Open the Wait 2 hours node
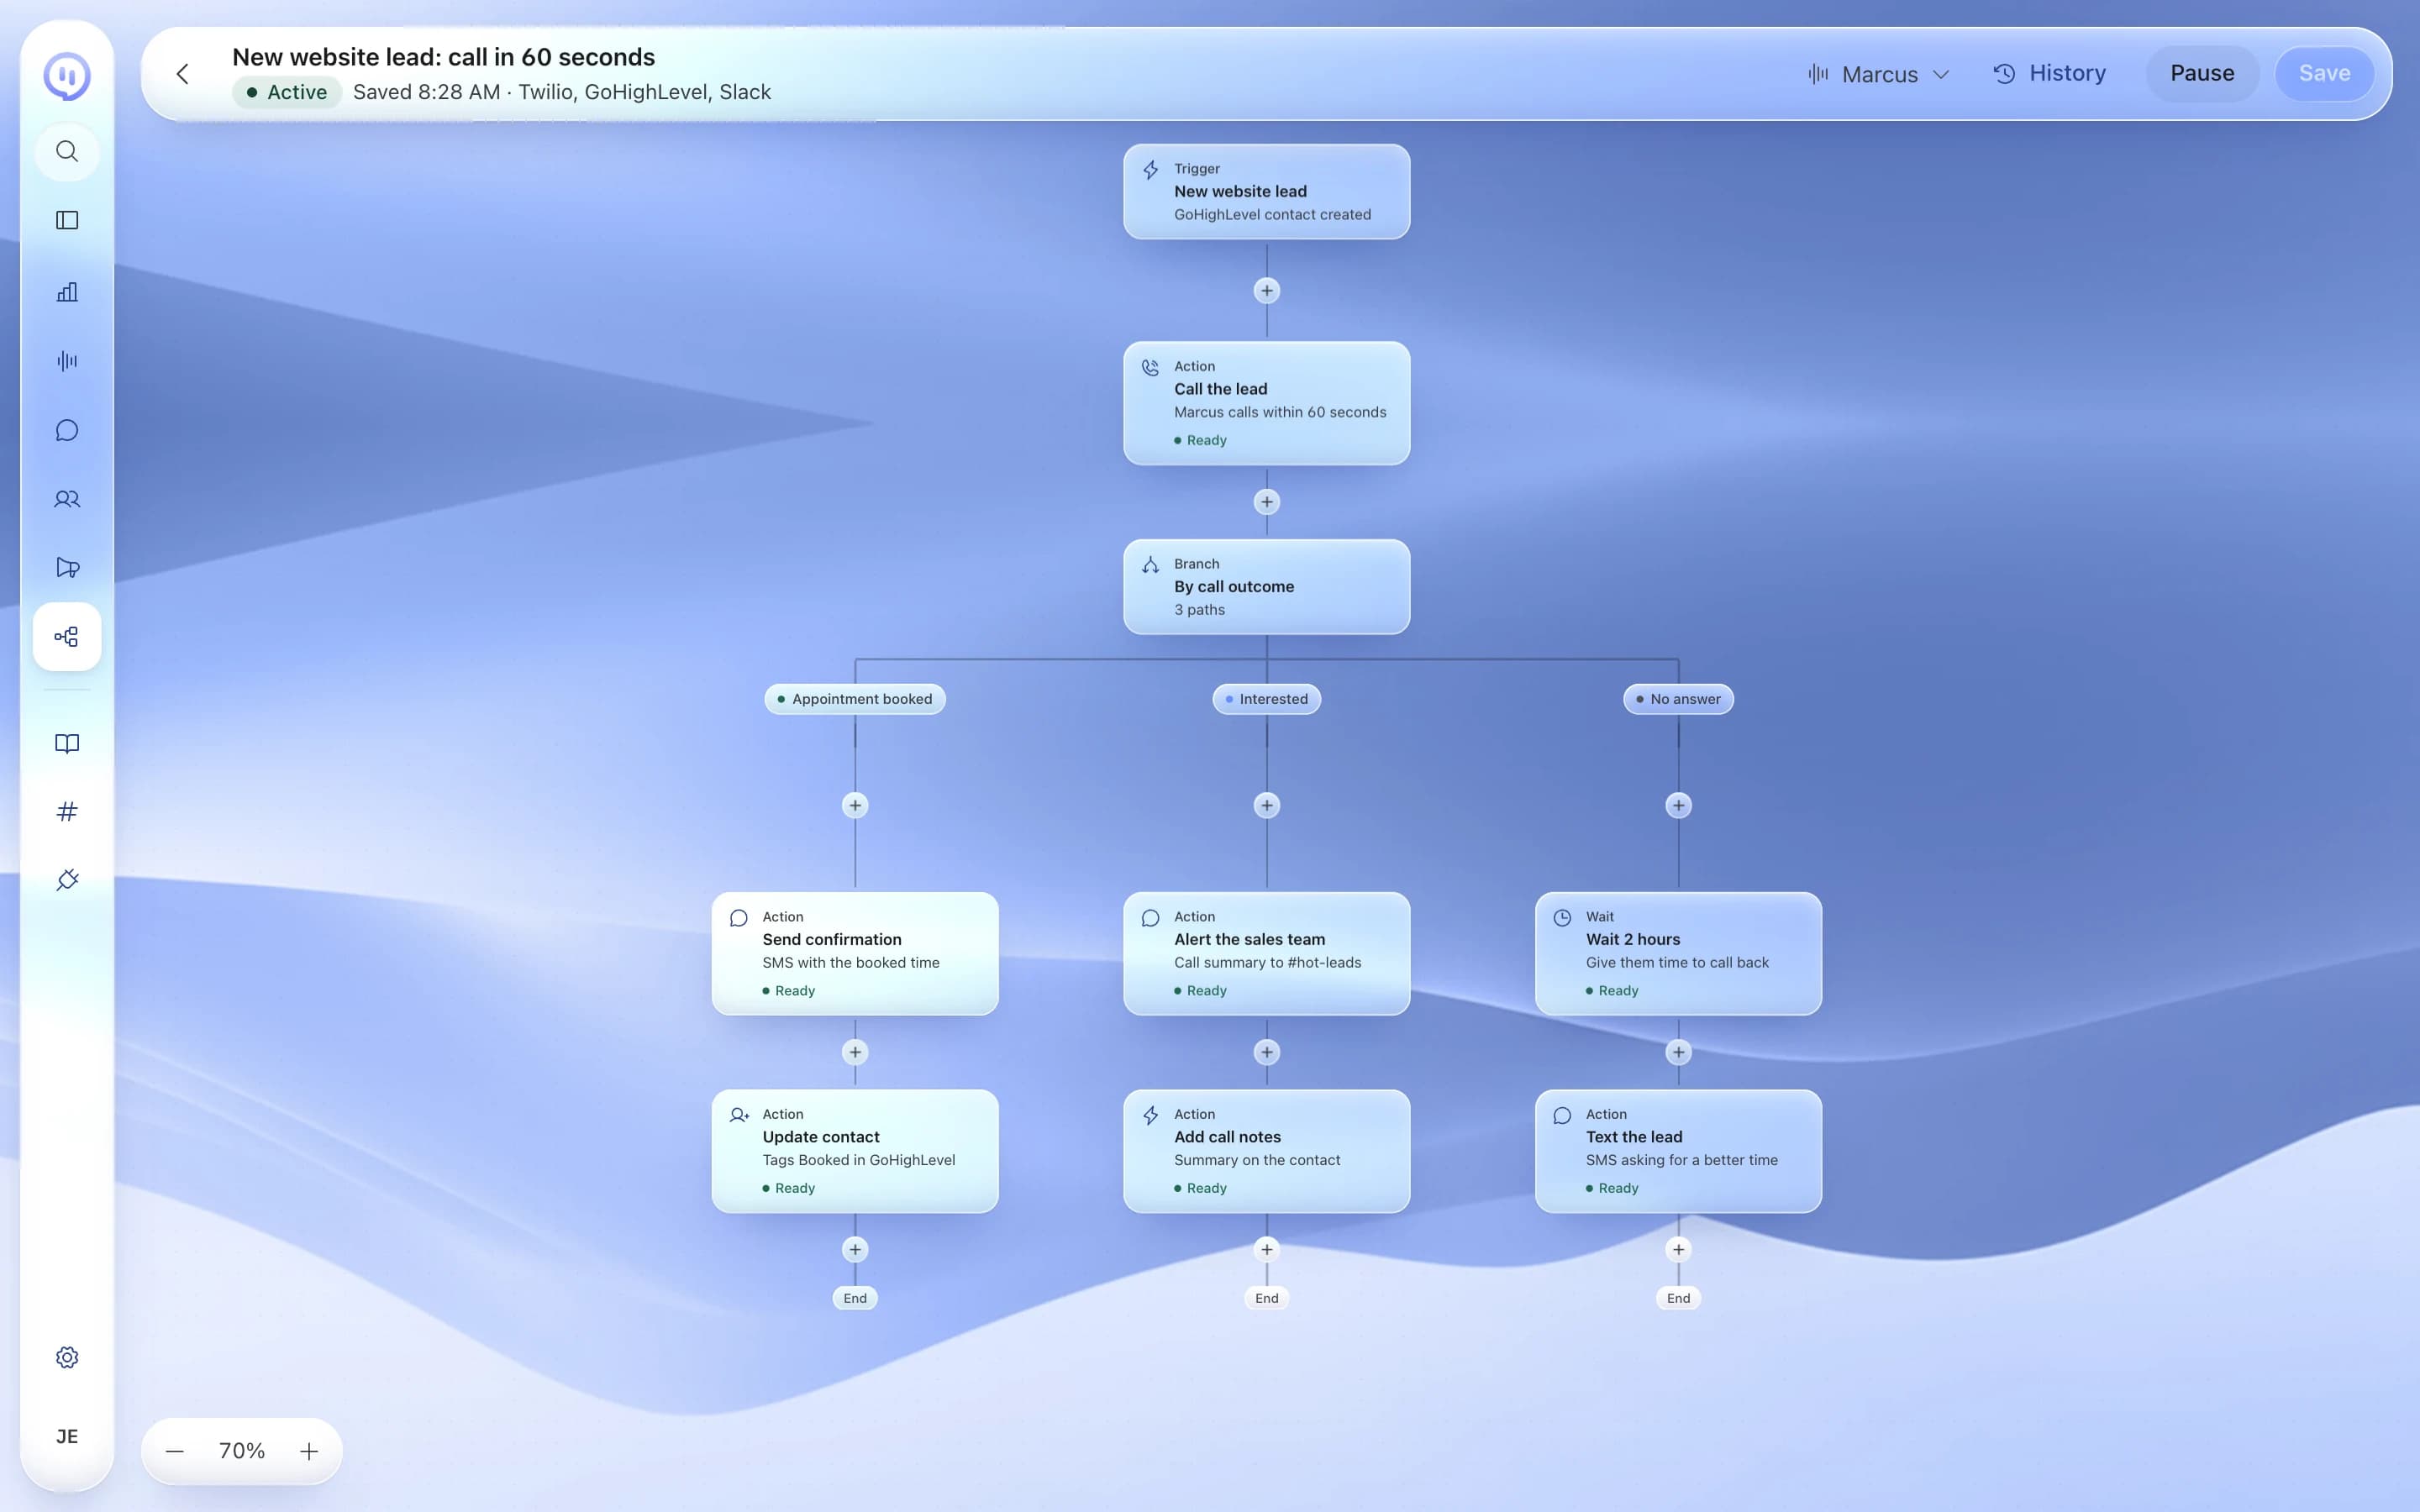 [1678, 954]
